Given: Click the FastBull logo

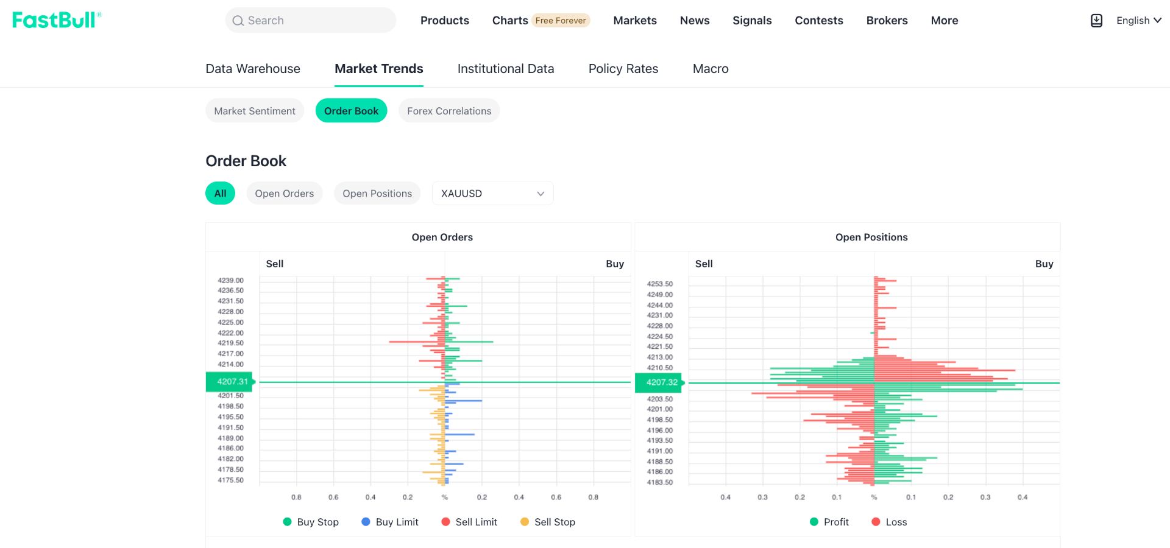Looking at the screenshot, I should (57, 20).
